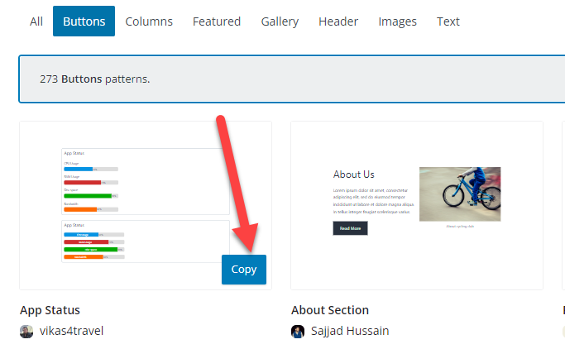Click Sajjad Hussain's avatar icon
The height and width of the screenshot is (349, 565).
click(x=298, y=332)
